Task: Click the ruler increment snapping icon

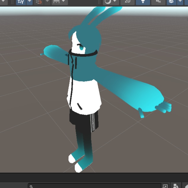Action: coord(56,2)
